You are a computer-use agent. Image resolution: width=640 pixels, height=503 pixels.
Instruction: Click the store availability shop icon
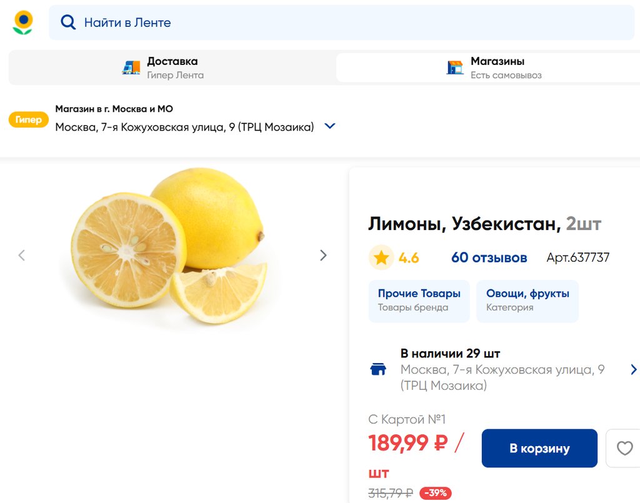click(378, 369)
